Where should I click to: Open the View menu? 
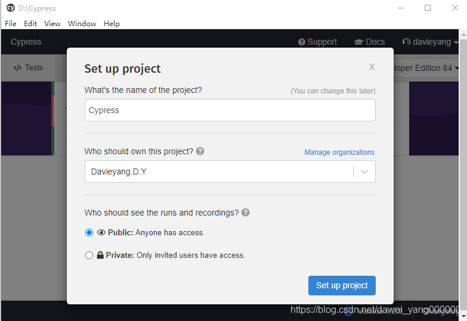click(x=52, y=23)
